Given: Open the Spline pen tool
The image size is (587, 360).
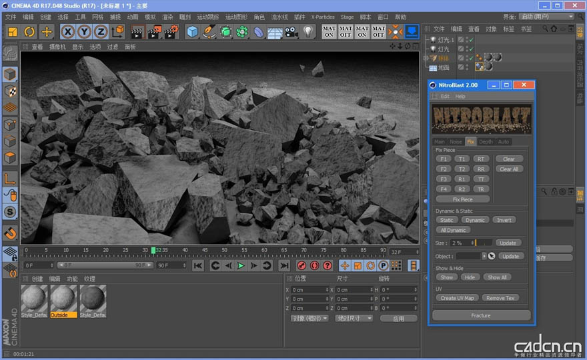Looking at the screenshot, I should 209,32.
